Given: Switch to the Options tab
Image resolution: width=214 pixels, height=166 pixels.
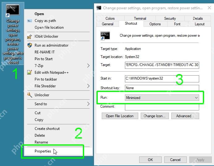Looking at the screenshot, I should pos(155,24).
